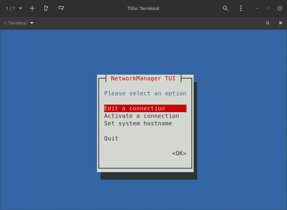
Task: Choose 'Activate a connection'
Action: click(x=141, y=116)
